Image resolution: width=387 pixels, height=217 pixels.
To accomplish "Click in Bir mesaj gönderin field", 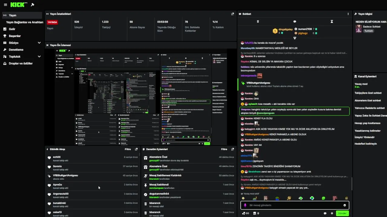I will click(295, 205).
